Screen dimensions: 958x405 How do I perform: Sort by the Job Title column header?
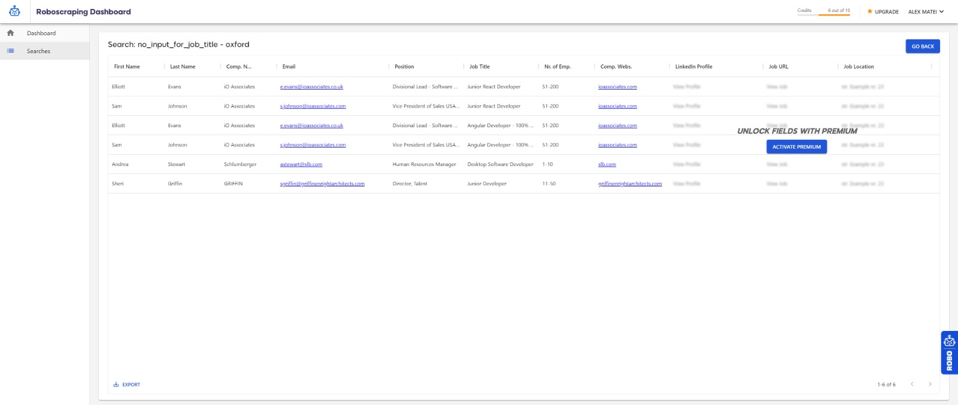pos(480,67)
